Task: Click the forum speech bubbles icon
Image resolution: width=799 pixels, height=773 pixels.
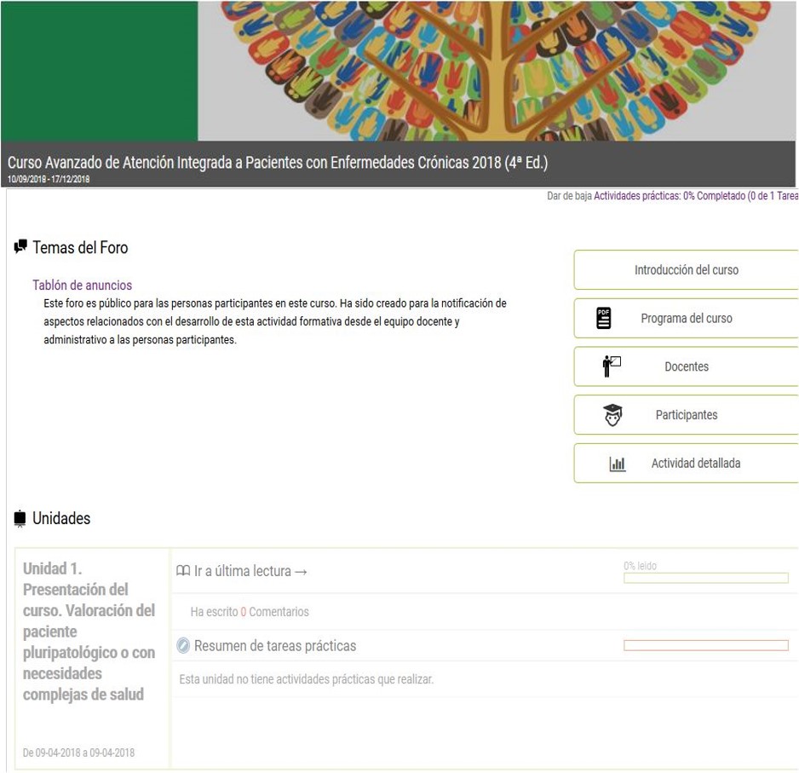Action: click(x=20, y=246)
